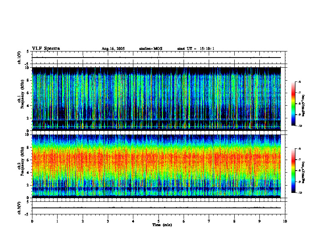The image size is (321, 248).
Task: Click the "-7" label on ch.2 colorbar
Action: 299,160
